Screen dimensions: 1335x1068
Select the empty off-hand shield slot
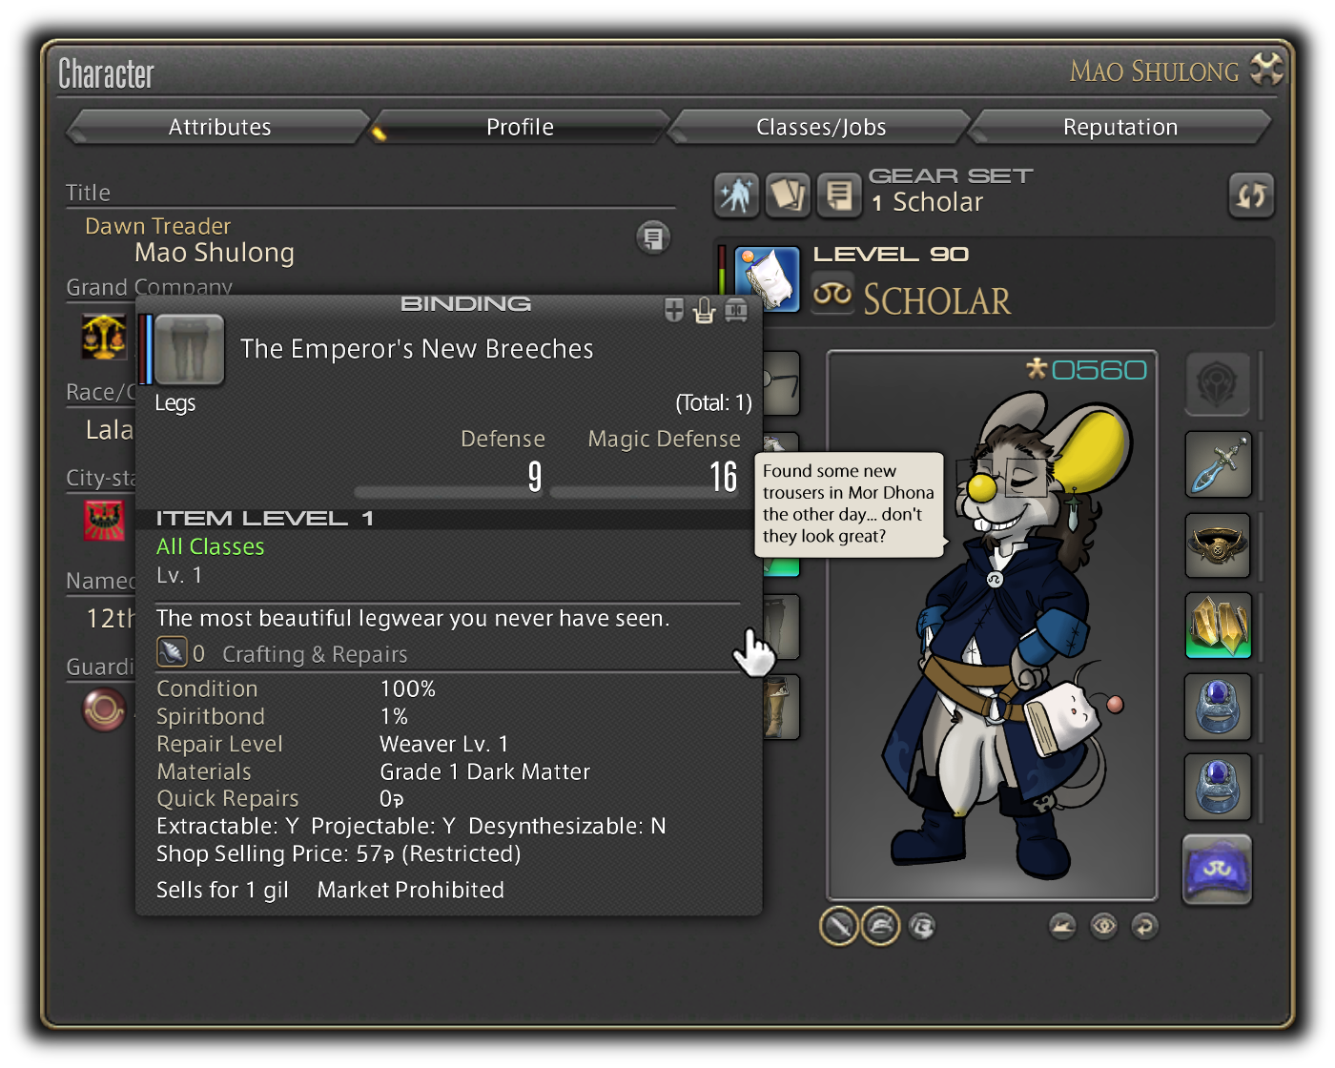click(x=1218, y=383)
